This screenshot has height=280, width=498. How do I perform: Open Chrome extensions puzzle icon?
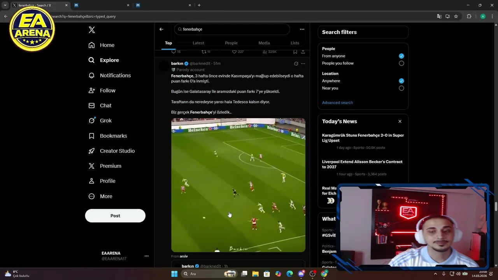pyautogui.click(x=469, y=16)
